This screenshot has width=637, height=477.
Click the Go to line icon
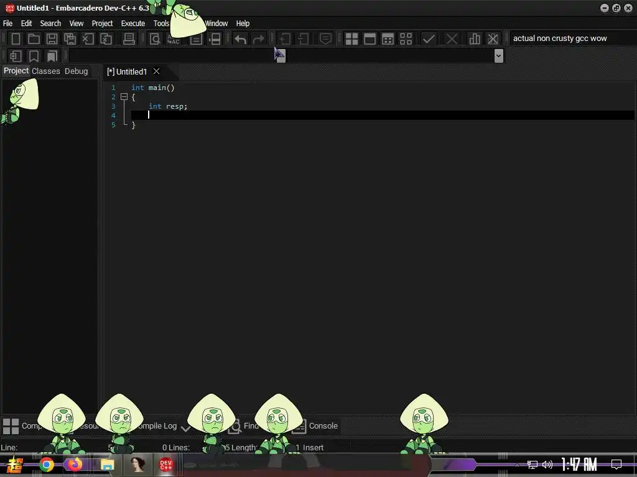click(x=215, y=39)
